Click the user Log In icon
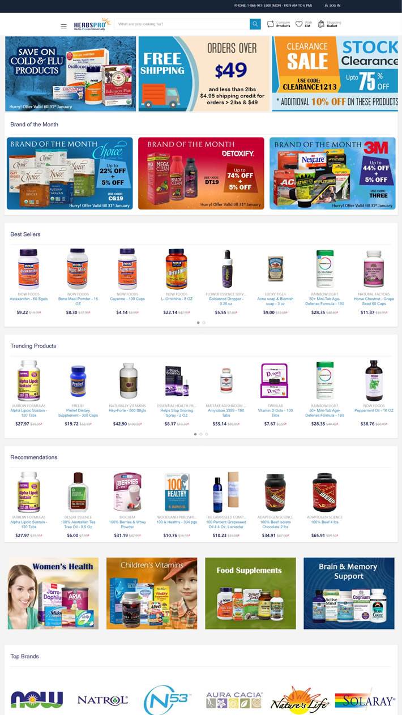The height and width of the screenshot is (715, 402). point(326,6)
